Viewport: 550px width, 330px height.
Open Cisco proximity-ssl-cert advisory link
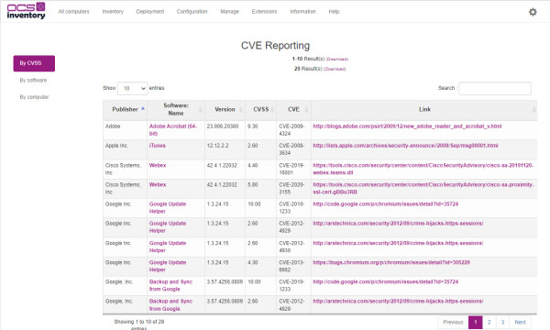click(x=423, y=188)
